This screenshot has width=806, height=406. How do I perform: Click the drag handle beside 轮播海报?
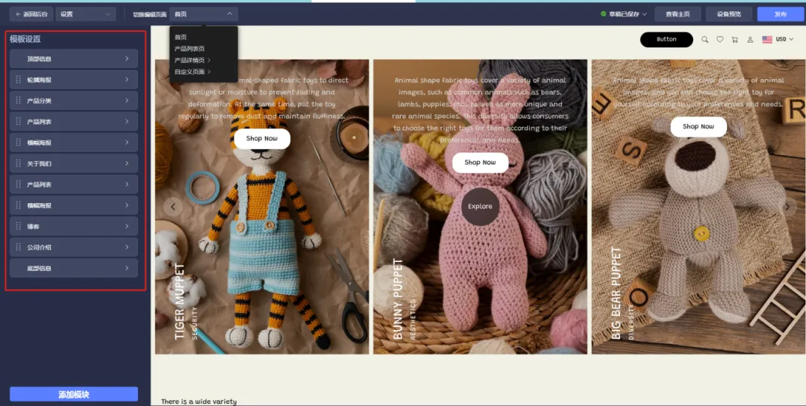tap(18, 80)
